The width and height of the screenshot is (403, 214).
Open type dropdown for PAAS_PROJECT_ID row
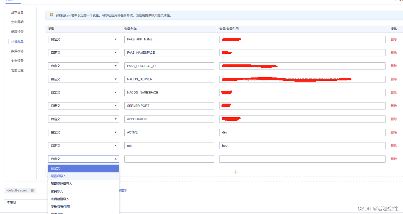83,66
